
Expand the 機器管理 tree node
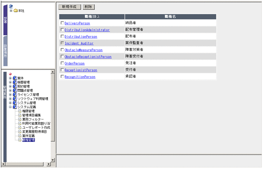tap(10, 82)
